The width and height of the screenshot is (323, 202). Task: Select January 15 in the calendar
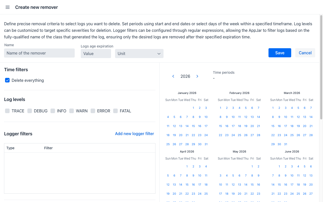[193, 126]
